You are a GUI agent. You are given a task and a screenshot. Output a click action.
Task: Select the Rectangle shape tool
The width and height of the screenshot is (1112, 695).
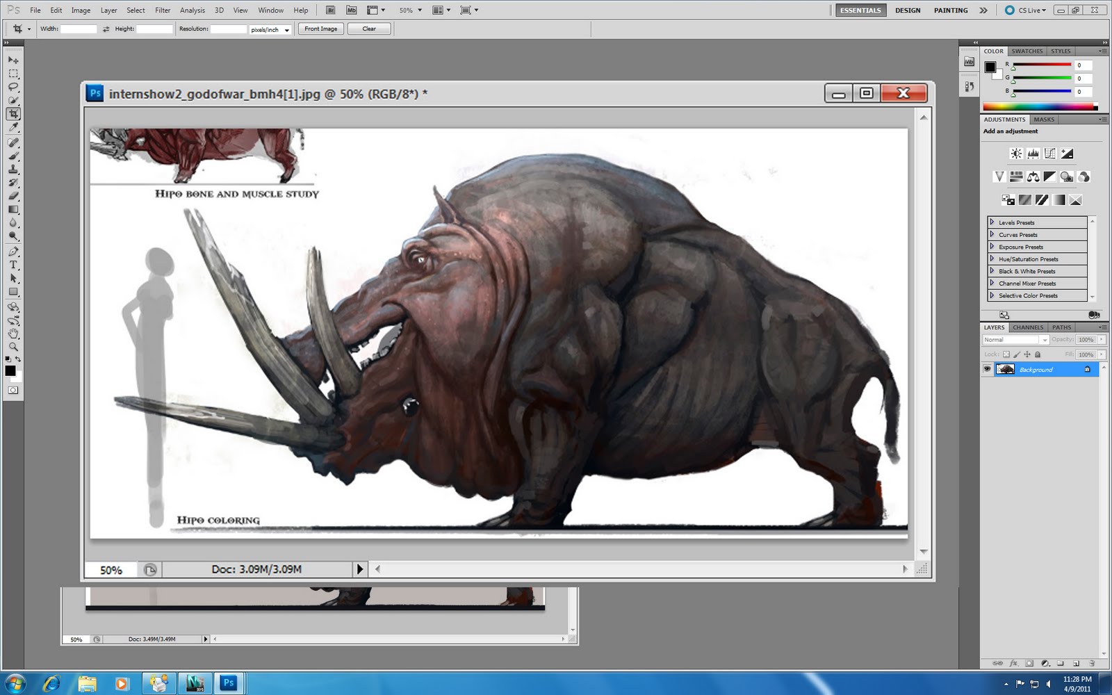(x=13, y=292)
